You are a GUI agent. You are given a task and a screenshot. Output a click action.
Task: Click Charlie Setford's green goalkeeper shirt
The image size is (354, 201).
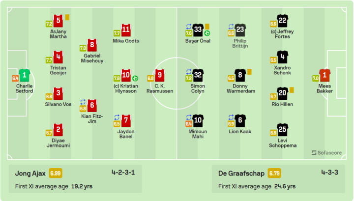pos(24,76)
